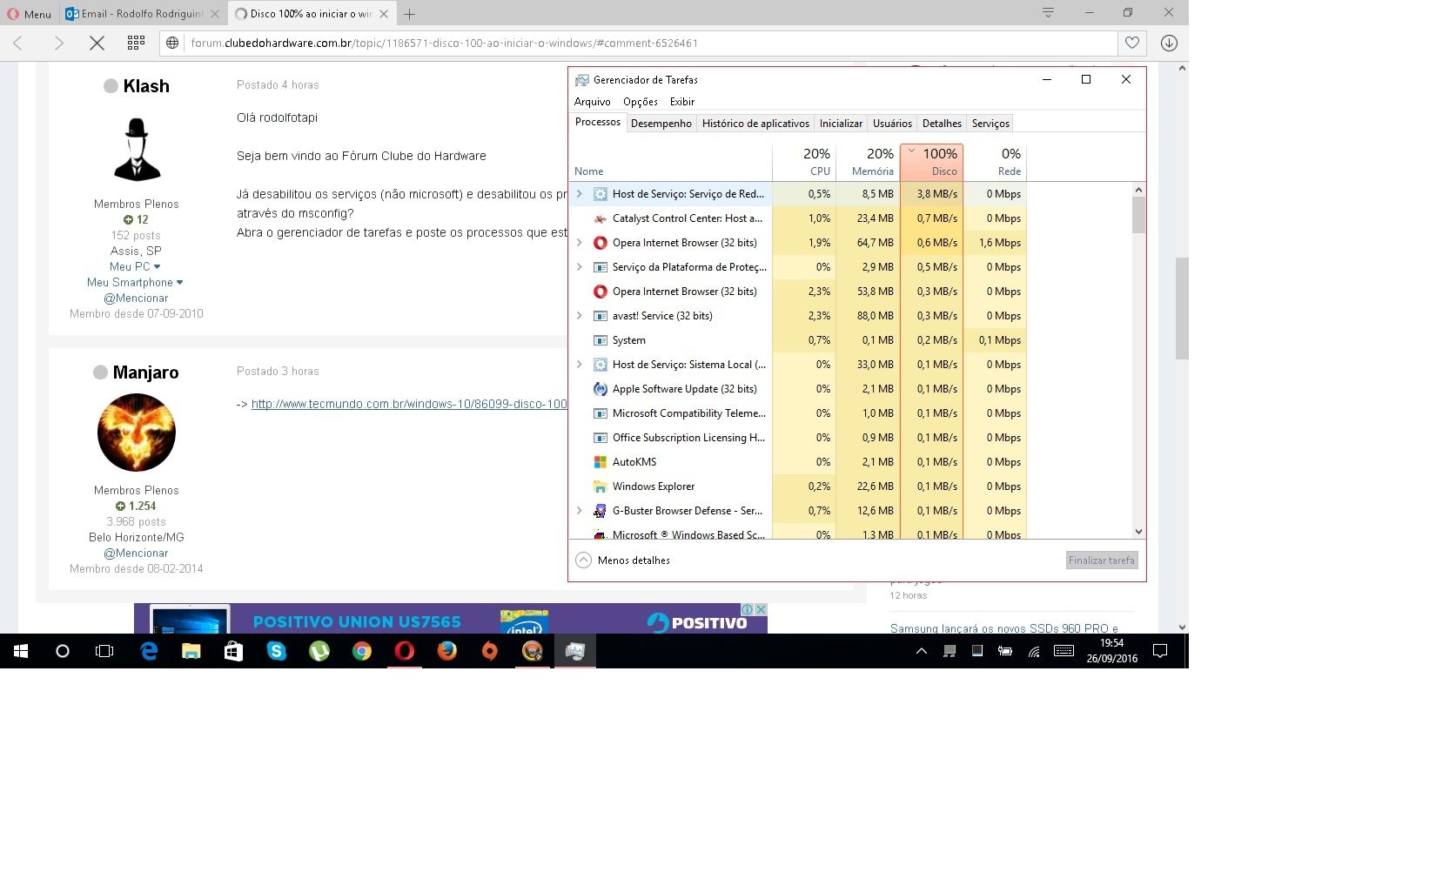This screenshot has height=879, width=1436.
Task: Select Office Subscription Licensing row
Action: point(800,438)
